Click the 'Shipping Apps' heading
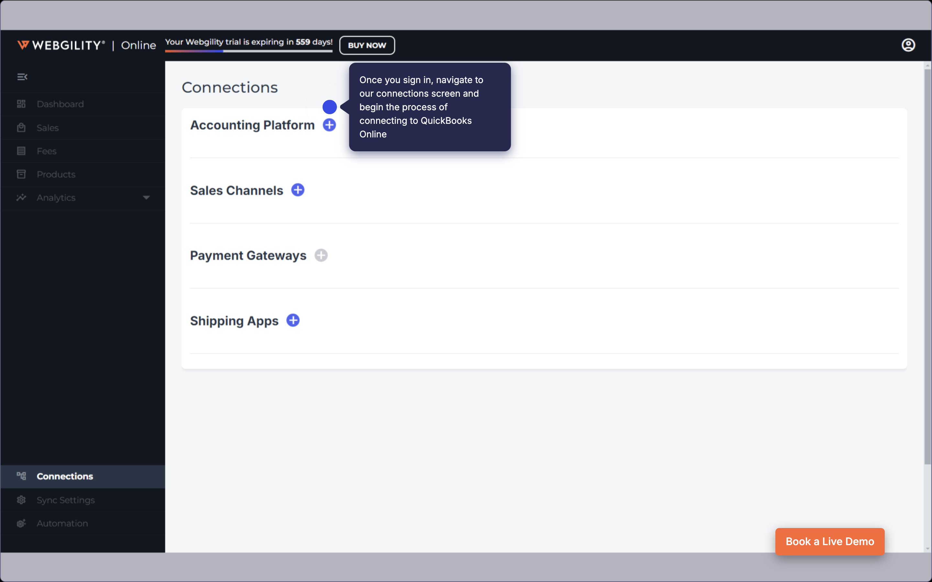Screen dimensions: 932x582 pos(234,321)
